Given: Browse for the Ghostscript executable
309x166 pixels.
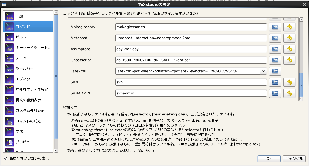Looking at the screenshot, I should pyautogui.click(x=275, y=60).
